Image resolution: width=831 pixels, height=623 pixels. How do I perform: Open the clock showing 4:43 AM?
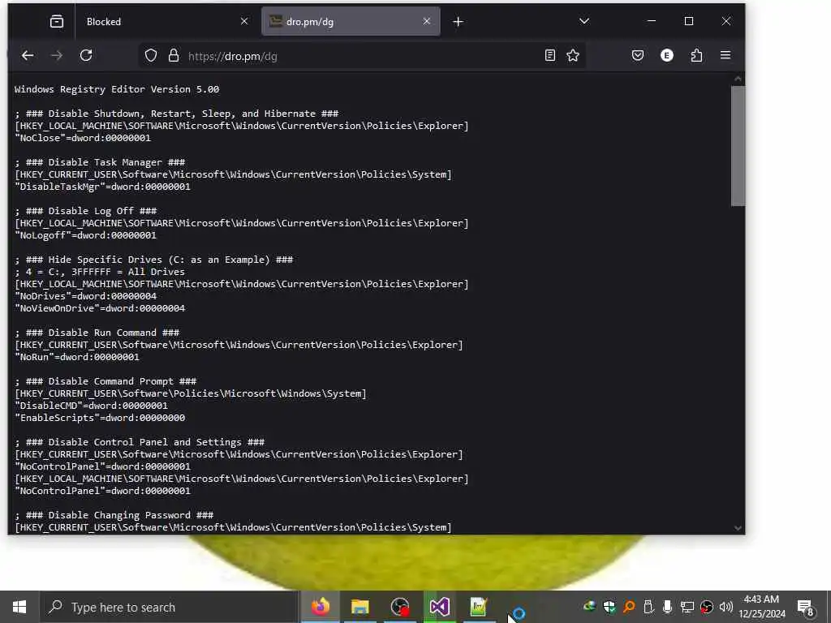click(761, 607)
